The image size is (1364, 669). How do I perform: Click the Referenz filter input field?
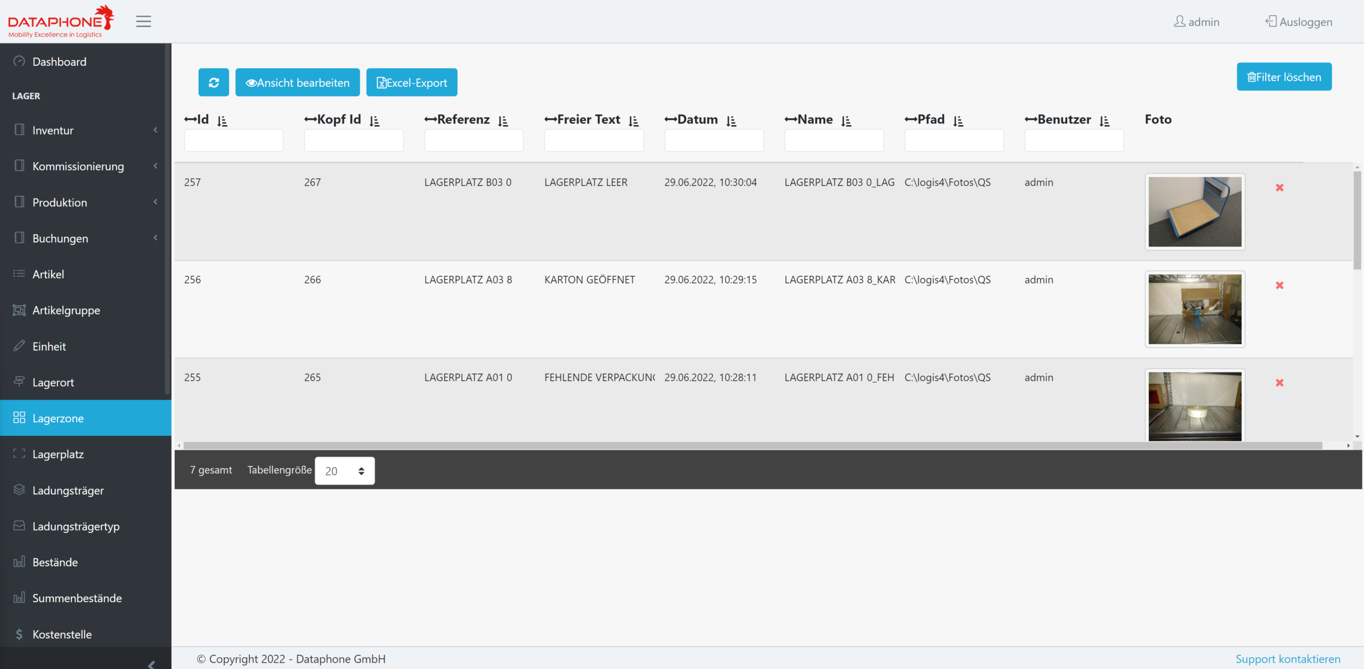(x=474, y=141)
